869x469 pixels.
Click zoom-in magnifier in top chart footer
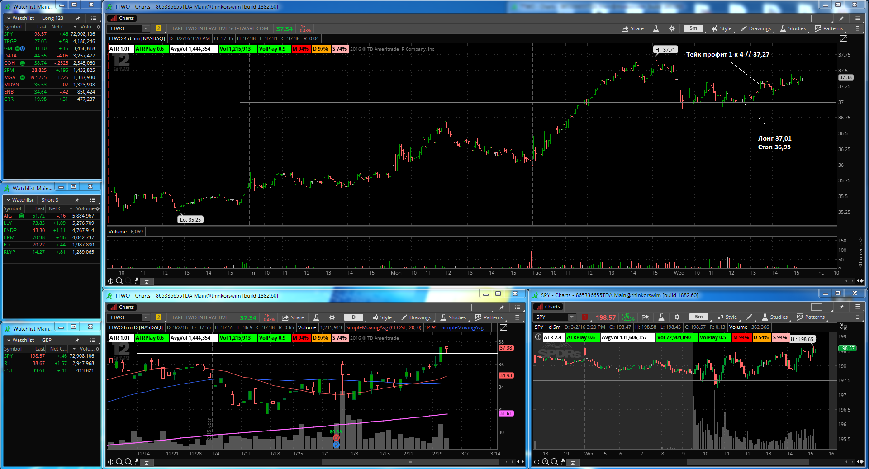click(119, 281)
